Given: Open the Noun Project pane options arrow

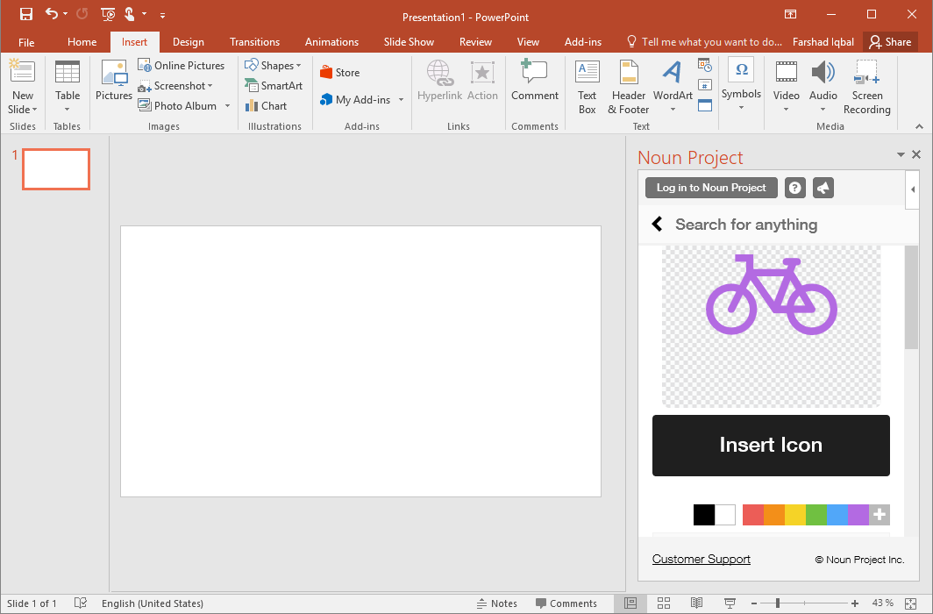Looking at the screenshot, I should (901, 155).
